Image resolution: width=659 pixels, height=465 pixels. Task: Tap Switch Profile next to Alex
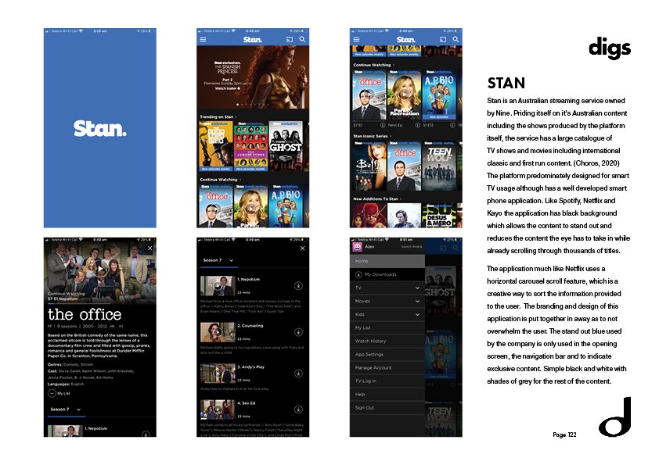412,247
